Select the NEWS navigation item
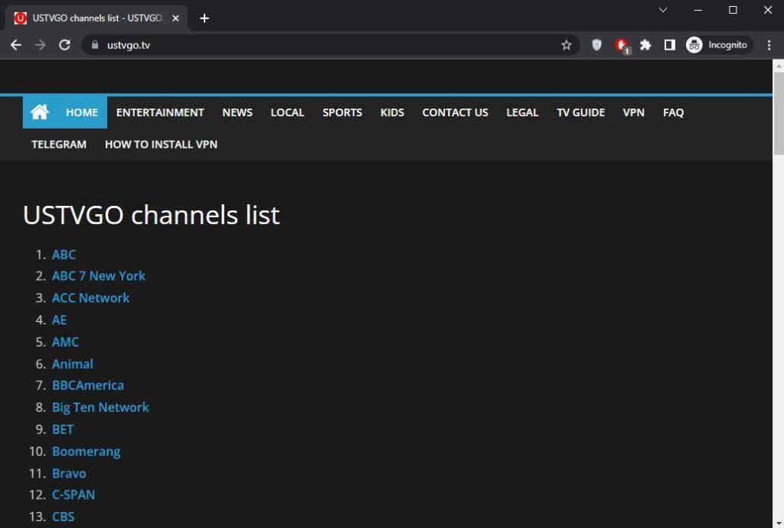 pyautogui.click(x=237, y=112)
